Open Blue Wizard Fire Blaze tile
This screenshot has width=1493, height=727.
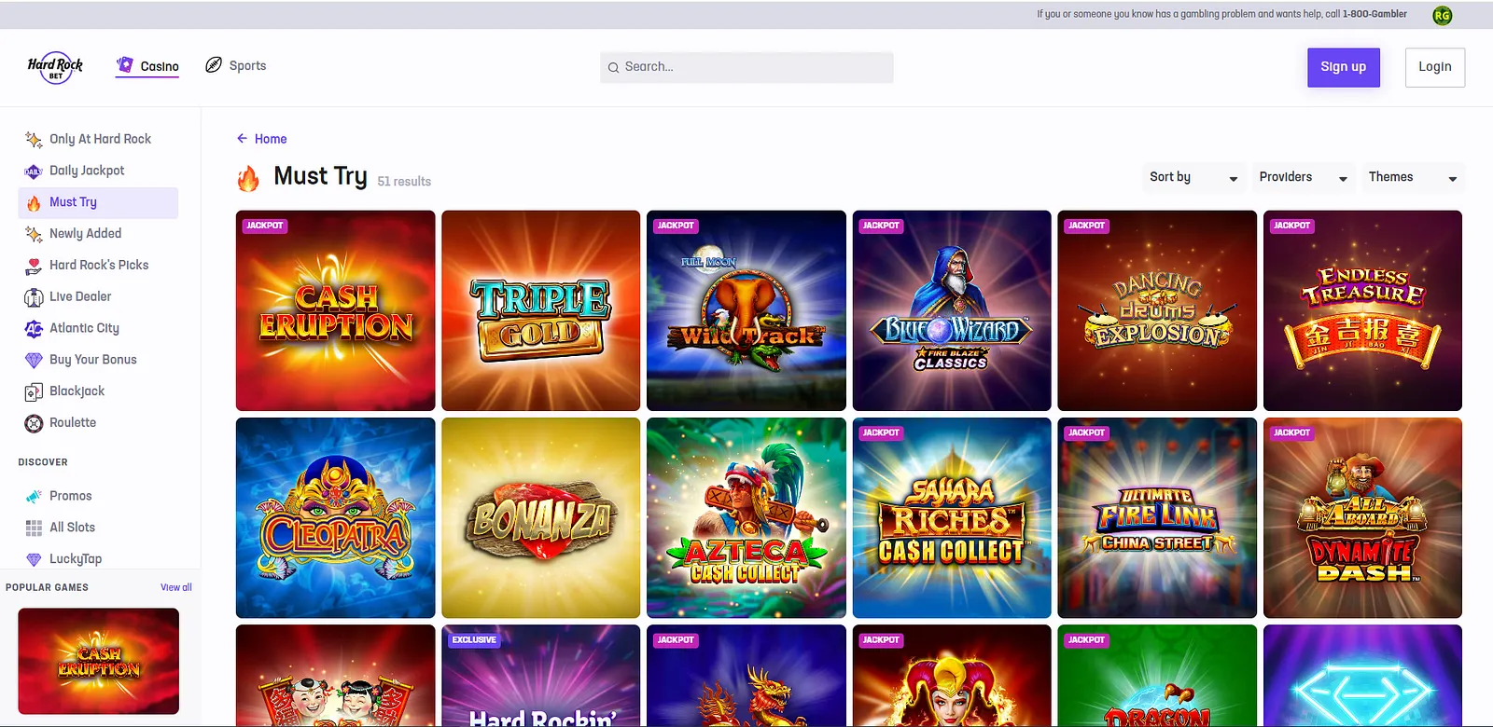[x=952, y=310]
